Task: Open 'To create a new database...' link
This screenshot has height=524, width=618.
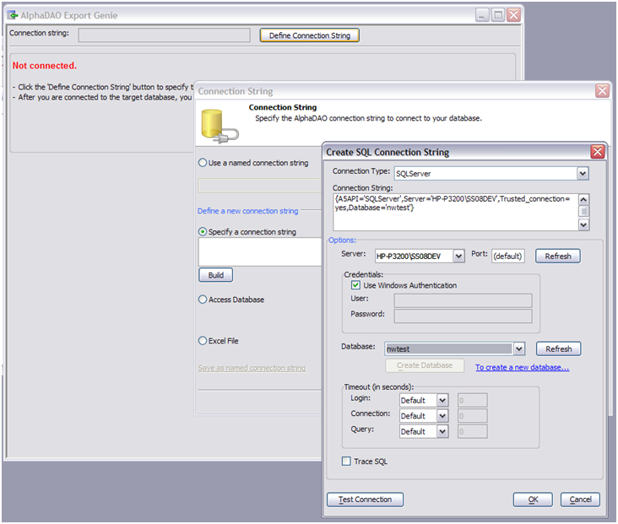Action: tap(522, 367)
